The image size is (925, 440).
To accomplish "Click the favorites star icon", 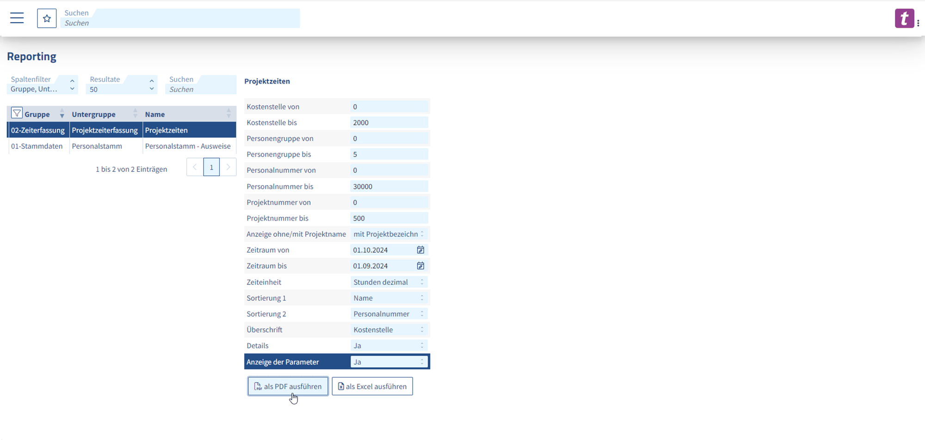I will click(x=47, y=18).
